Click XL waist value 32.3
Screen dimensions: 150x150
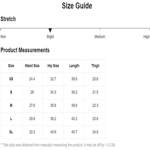tap(32, 132)
